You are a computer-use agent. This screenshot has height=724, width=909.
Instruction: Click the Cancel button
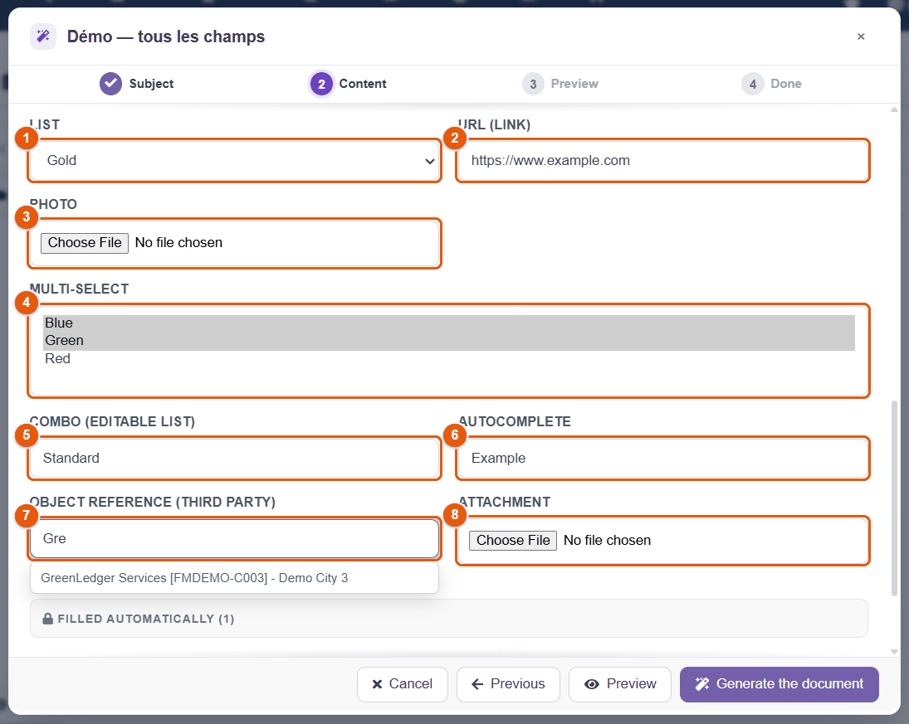click(403, 684)
